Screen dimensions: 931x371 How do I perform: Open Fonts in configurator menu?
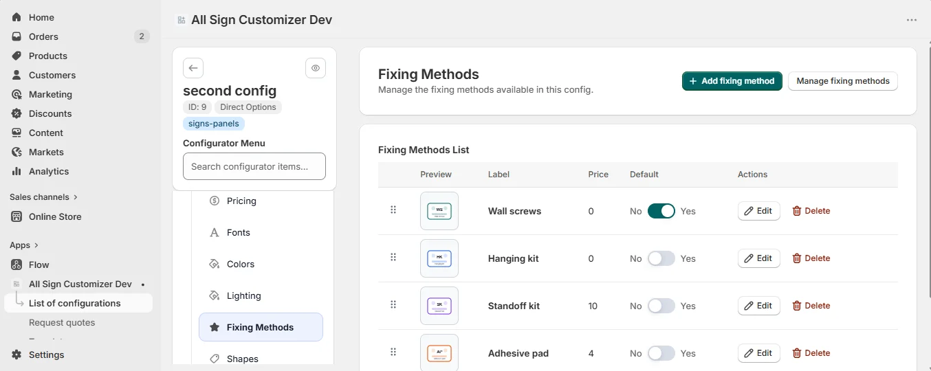tap(261, 232)
